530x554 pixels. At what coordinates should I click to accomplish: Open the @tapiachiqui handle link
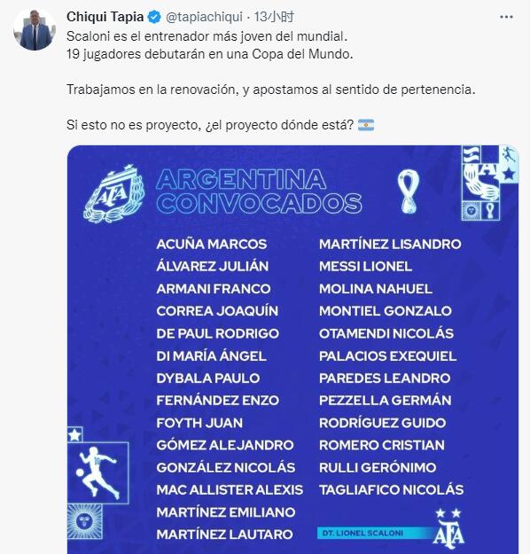[204, 17]
